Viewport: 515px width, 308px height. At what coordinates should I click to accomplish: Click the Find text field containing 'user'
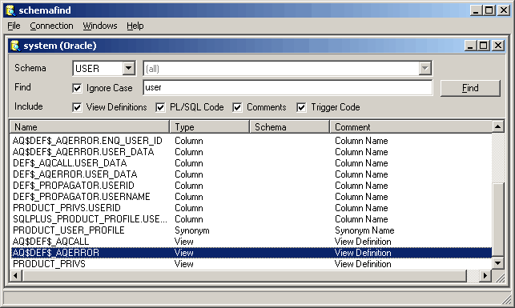click(288, 87)
